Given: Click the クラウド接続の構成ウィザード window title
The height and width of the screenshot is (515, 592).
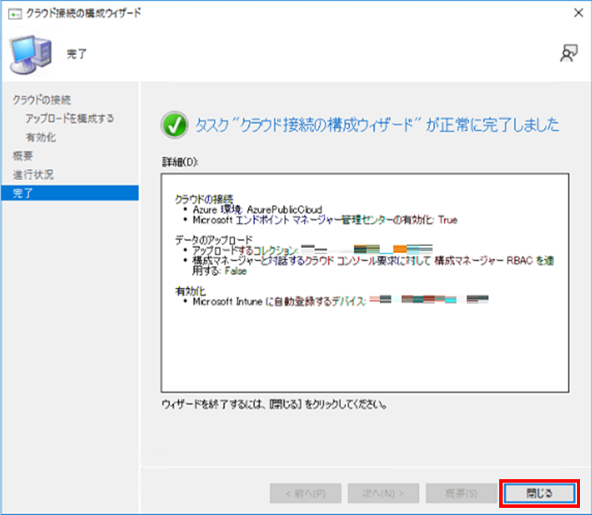Looking at the screenshot, I should [x=83, y=13].
